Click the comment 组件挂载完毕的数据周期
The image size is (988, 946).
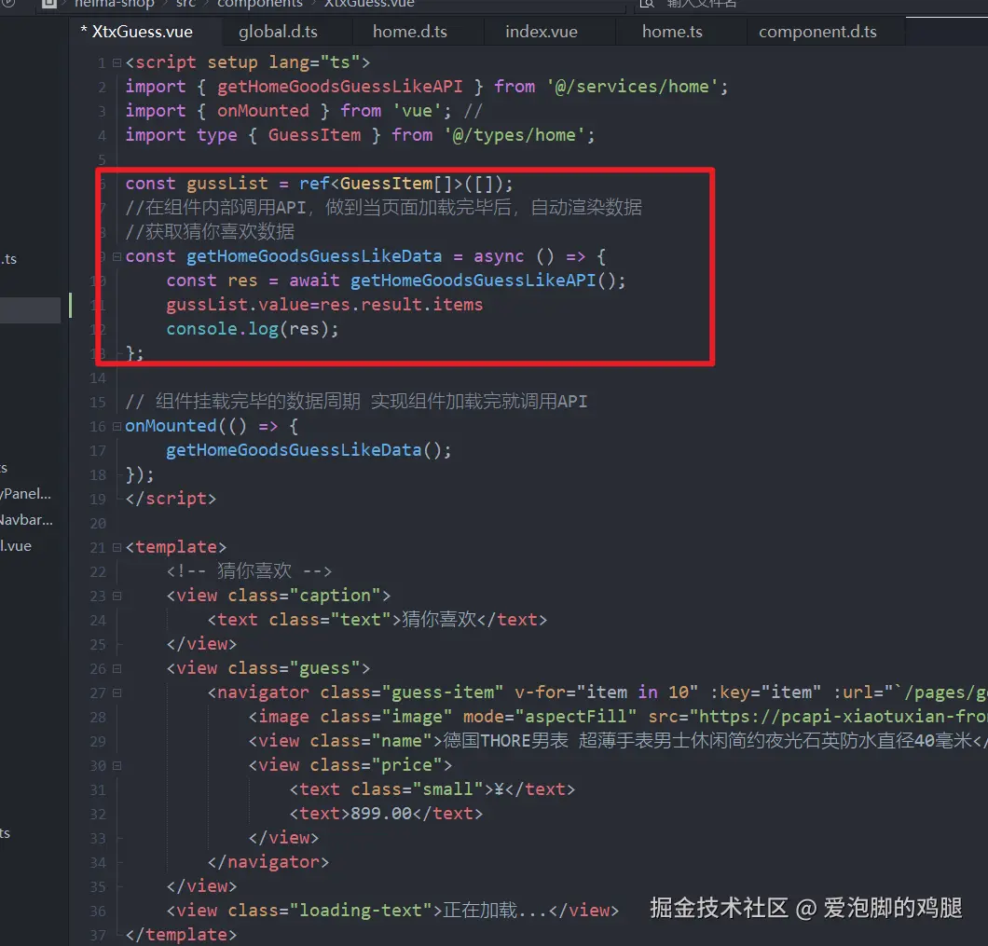257,402
